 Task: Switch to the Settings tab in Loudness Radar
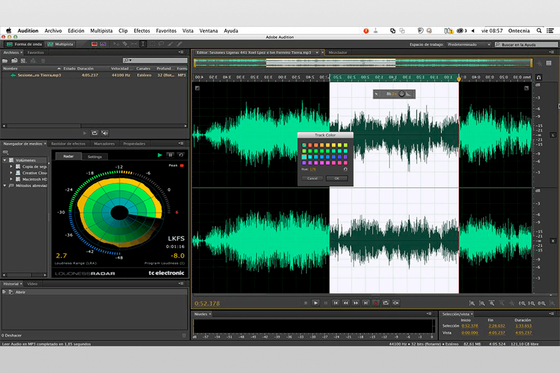click(x=94, y=157)
